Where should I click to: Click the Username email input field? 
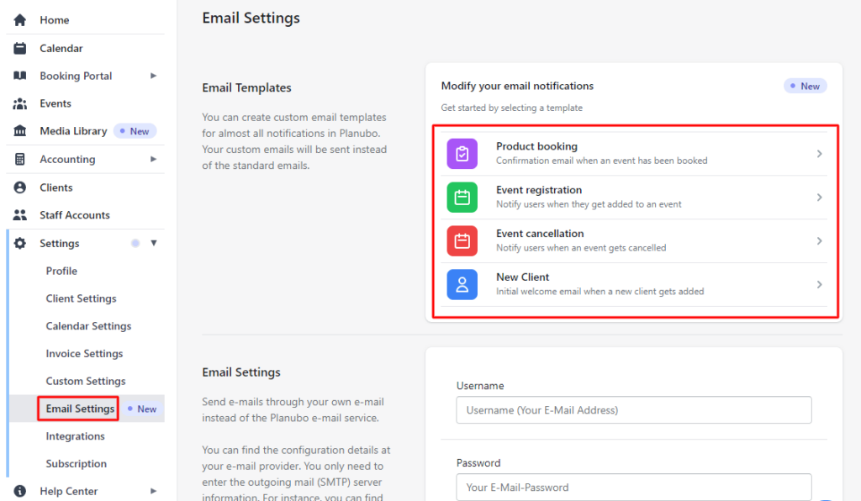point(633,410)
